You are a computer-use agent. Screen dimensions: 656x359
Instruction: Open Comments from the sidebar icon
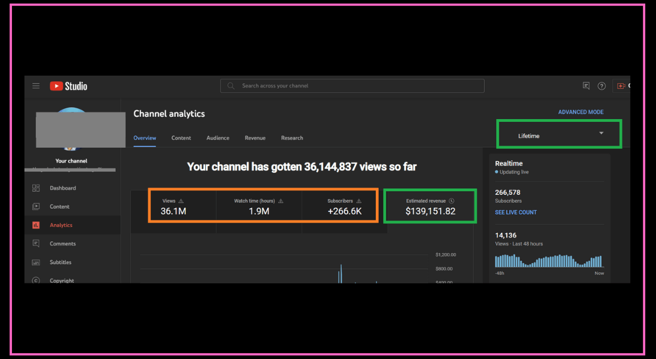tap(36, 244)
